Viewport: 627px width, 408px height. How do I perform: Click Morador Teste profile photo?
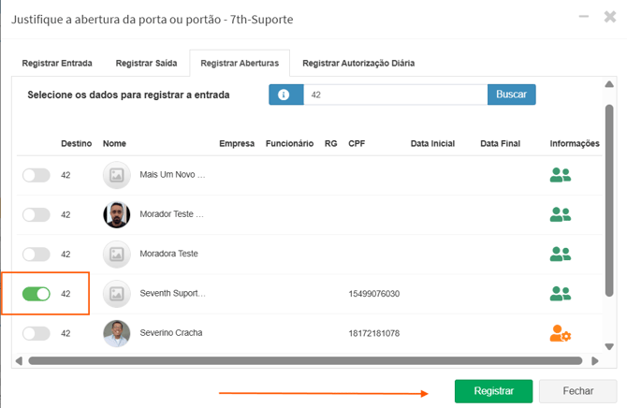[x=117, y=214]
